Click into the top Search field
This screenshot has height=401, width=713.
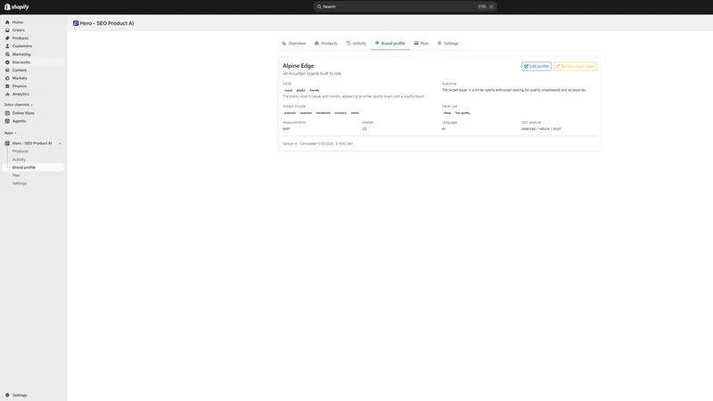click(405, 7)
